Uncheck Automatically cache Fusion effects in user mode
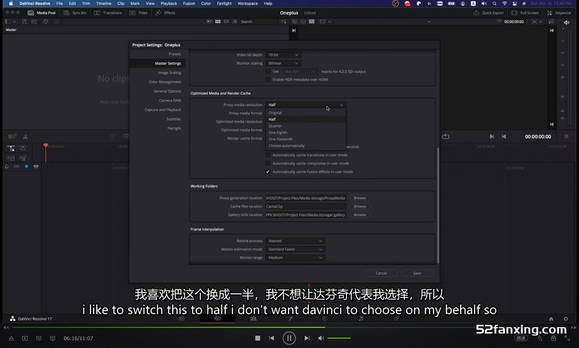Viewport: 579px width, 348px height. point(268,172)
